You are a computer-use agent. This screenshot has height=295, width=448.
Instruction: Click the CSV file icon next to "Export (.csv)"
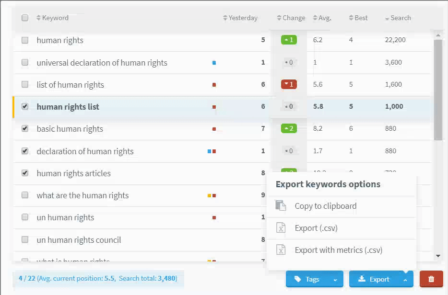pos(281,228)
